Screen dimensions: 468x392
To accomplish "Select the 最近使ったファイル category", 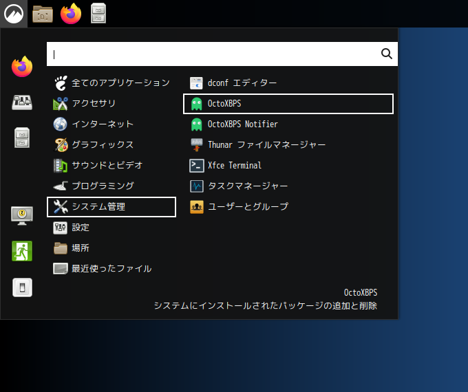I will [111, 268].
